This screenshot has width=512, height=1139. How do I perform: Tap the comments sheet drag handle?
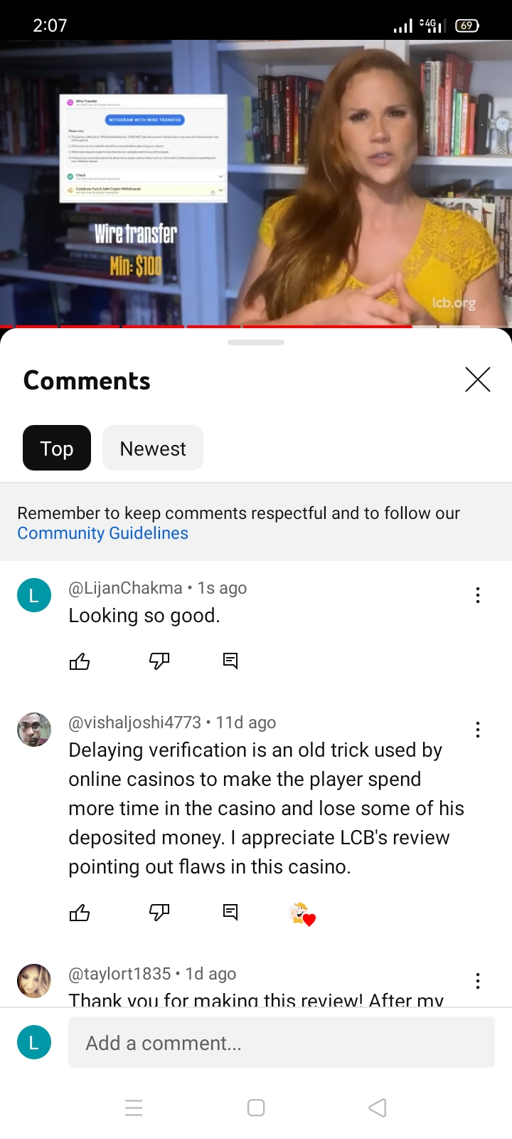(256, 342)
